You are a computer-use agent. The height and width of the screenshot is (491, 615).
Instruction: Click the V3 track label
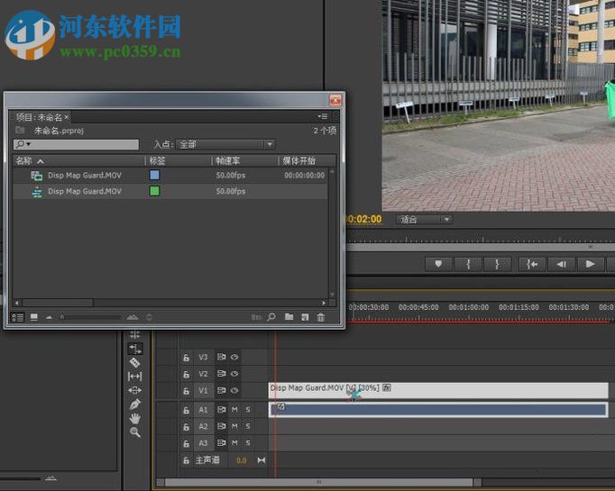pyautogui.click(x=203, y=358)
